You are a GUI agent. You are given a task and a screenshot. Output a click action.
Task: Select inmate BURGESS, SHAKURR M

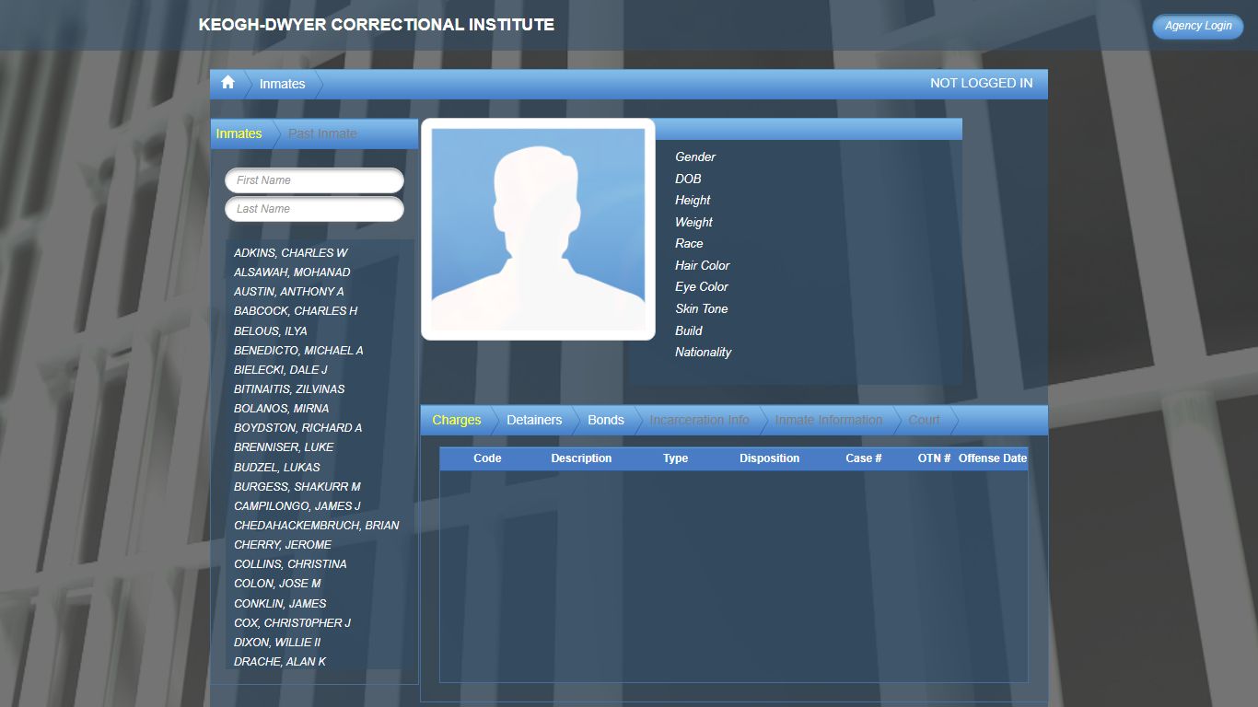point(297,487)
